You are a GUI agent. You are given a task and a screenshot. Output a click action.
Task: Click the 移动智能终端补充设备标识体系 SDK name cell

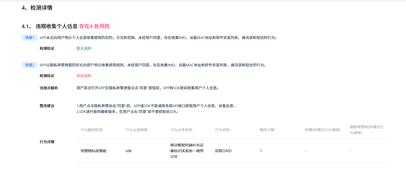click(187, 151)
